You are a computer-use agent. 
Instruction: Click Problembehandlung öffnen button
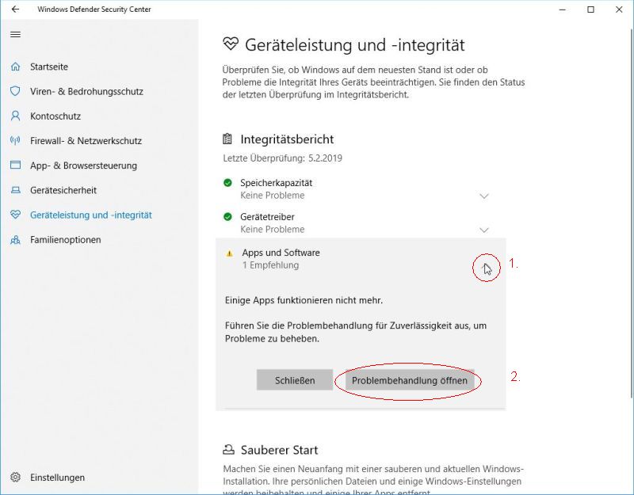tap(410, 380)
